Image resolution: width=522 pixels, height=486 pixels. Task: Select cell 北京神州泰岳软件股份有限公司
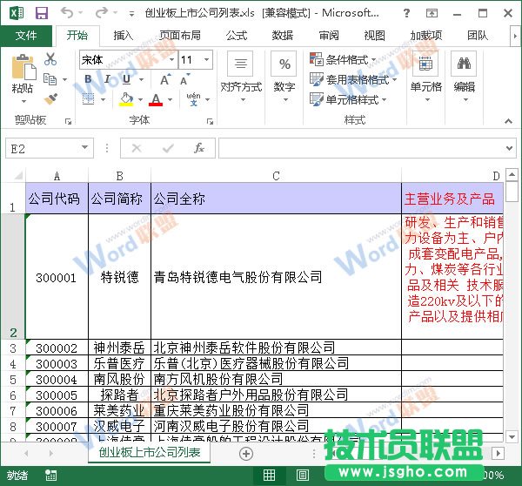point(276,348)
